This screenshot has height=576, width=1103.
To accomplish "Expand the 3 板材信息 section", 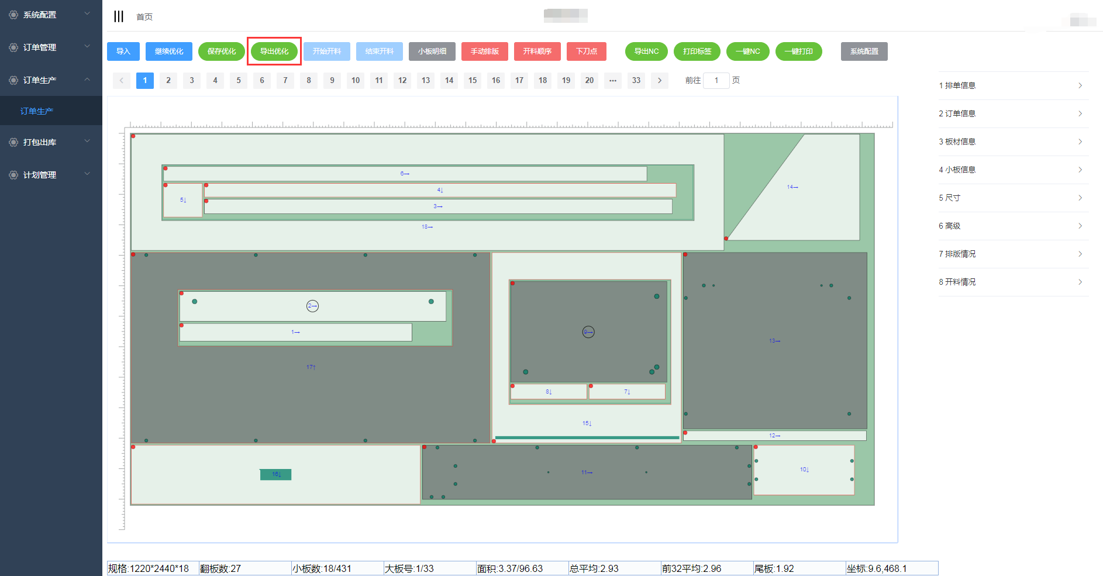I will 1013,142.
